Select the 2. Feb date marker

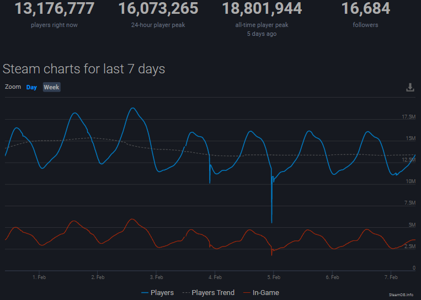pyautogui.click(x=98, y=277)
